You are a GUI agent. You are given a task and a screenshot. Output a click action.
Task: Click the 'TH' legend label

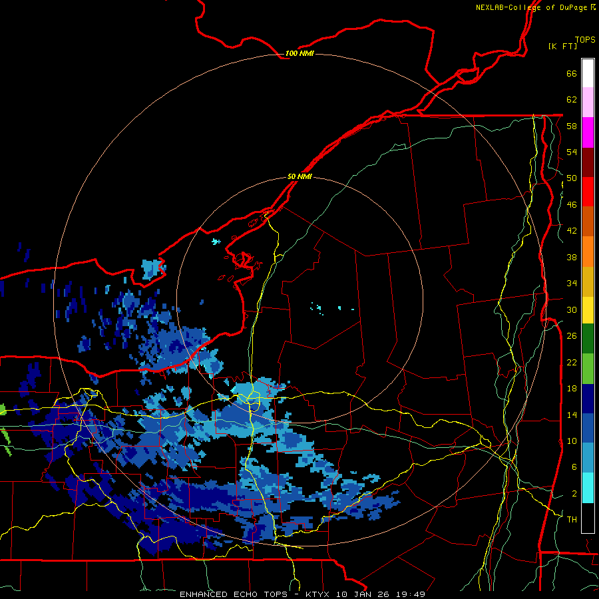[572, 520]
